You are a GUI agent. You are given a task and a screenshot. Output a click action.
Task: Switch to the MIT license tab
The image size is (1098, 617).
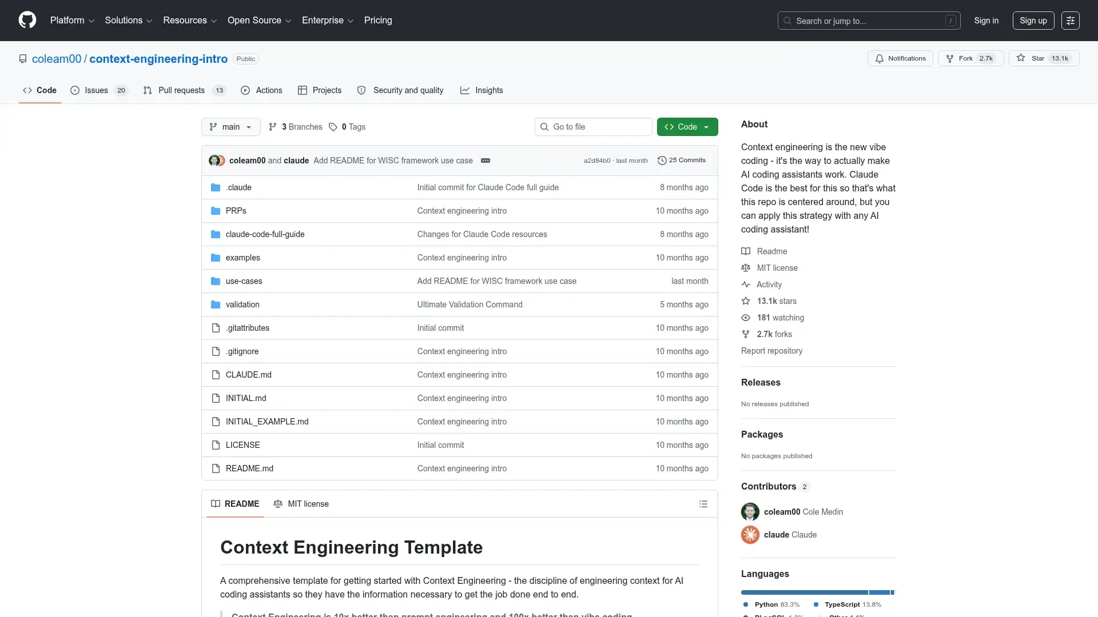[301, 504]
